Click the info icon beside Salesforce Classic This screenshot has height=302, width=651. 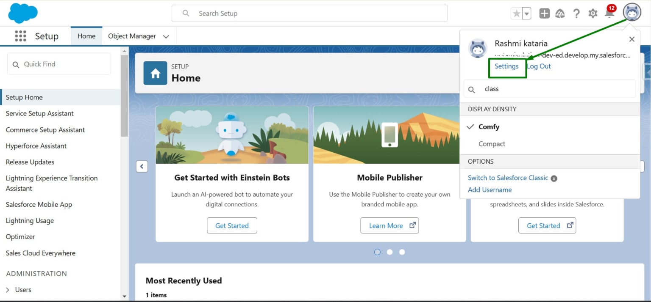click(554, 178)
